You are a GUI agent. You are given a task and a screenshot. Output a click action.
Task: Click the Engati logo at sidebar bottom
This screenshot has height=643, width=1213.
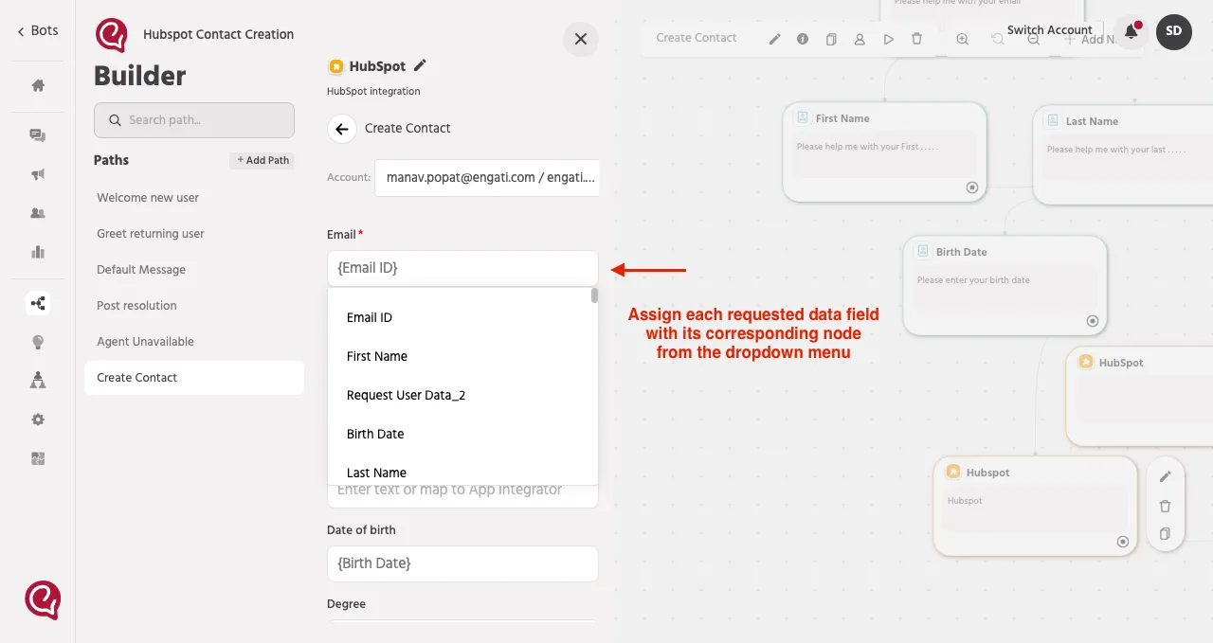click(43, 600)
